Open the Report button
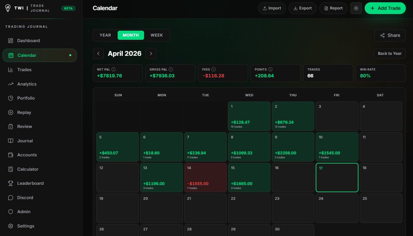Viewport: 413px width, 236px height. [x=333, y=8]
